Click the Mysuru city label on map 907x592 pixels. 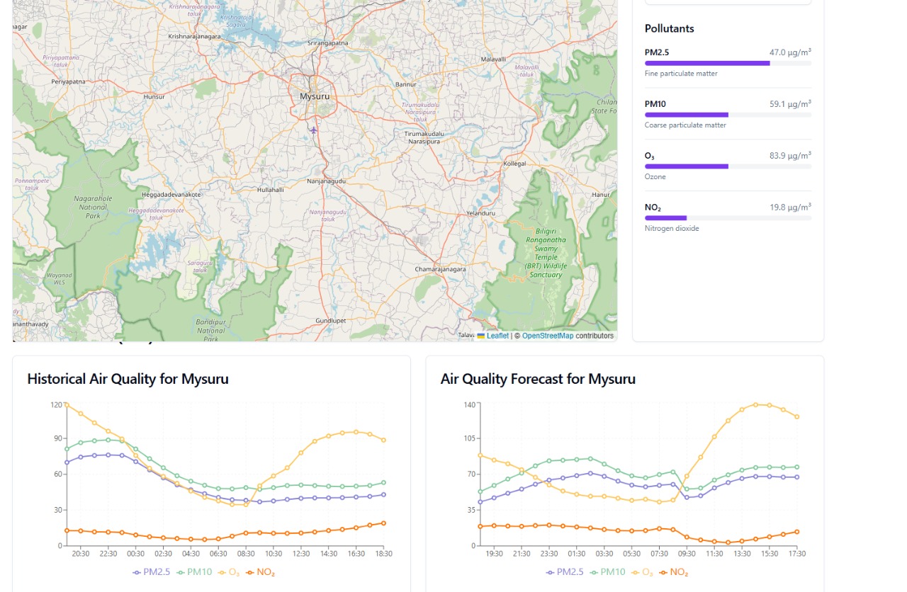[315, 96]
